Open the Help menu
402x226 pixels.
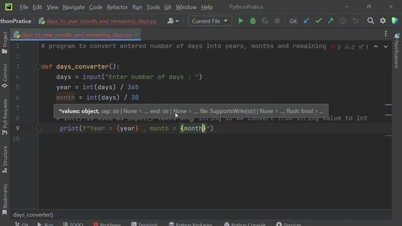[207, 7]
